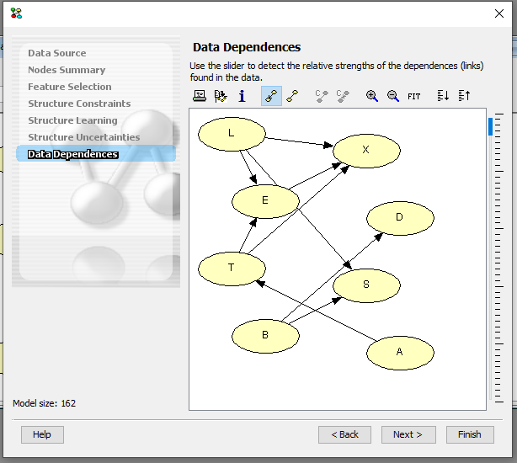The width and height of the screenshot is (517, 463).
Task: Open the Structure Constraints step
Action: pos(79,104)
